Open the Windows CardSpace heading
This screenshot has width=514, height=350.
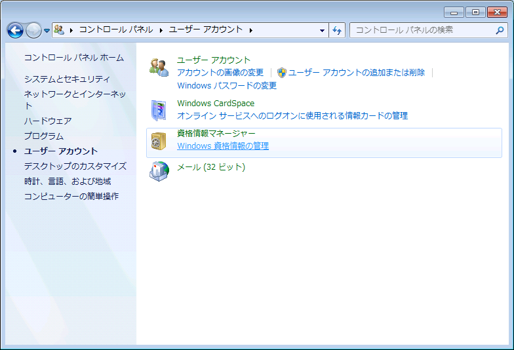point(216,104)
